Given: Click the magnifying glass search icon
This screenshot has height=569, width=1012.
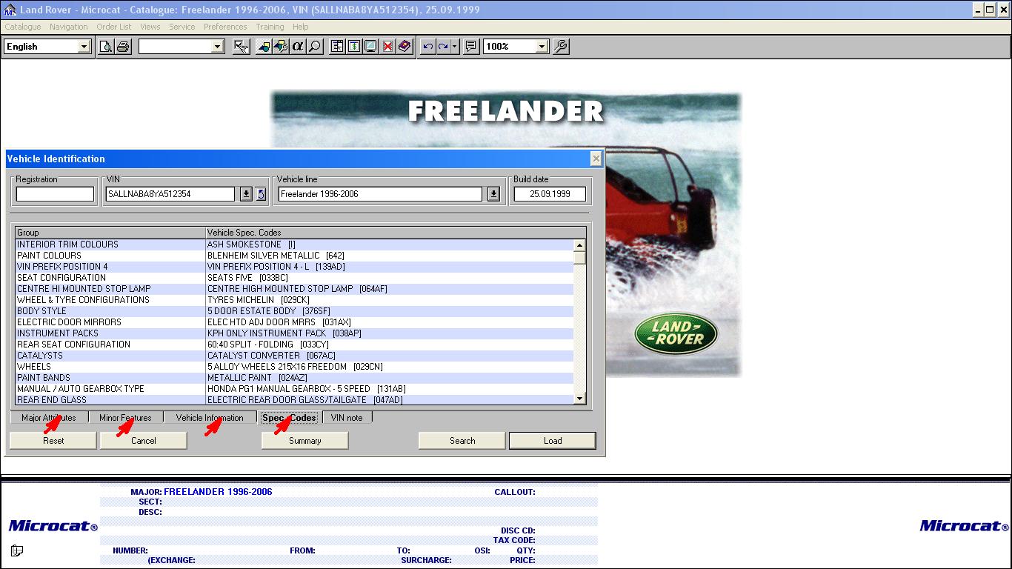Looking at the screenshot, I should (315, 47).
